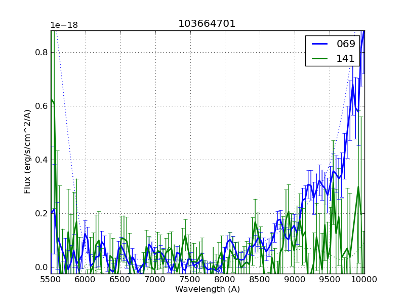Screen dimensions: 405x304
Task: Select the 7000 x-axis tick label
Action: tap(155, 279)
